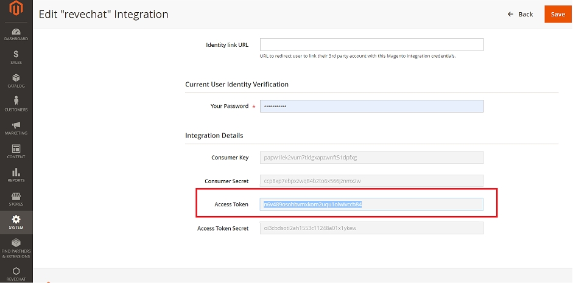
Task: Open the Revechat sidebar menu item
Action: [16, 271]
